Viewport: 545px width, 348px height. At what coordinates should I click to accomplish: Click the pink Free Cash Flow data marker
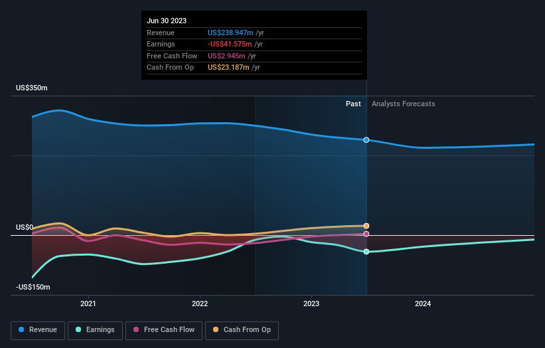click(366, 234)
